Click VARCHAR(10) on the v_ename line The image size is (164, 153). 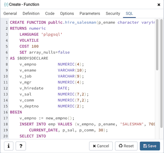coord(71,70)
